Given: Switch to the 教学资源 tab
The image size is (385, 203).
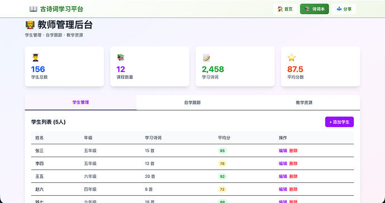Looking at the screenshot, I should (x=304, y=102).
